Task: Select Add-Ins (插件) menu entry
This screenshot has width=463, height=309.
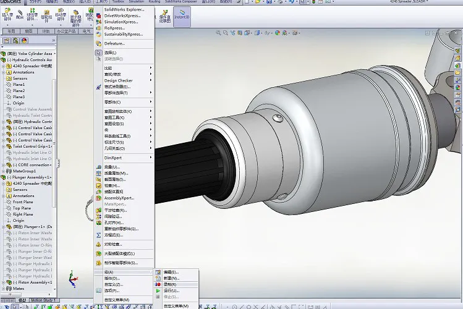Action: click(124, 278)
